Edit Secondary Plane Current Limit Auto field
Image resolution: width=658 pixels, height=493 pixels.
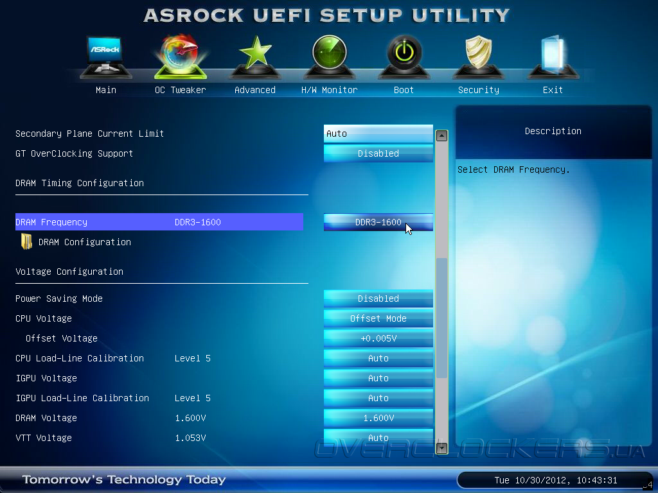pos(378,134)
